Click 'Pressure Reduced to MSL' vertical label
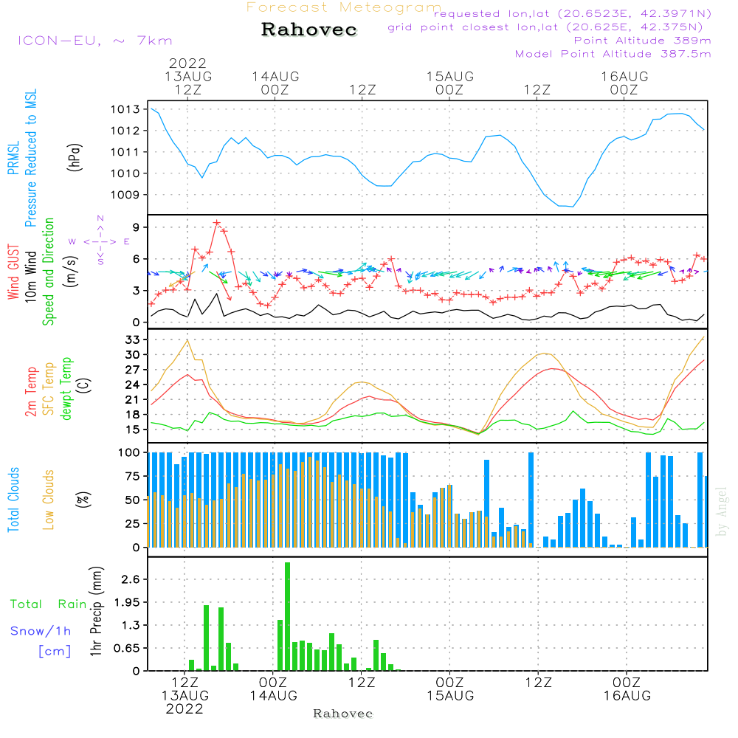The image size is (738, 738). tap(30, 158)
